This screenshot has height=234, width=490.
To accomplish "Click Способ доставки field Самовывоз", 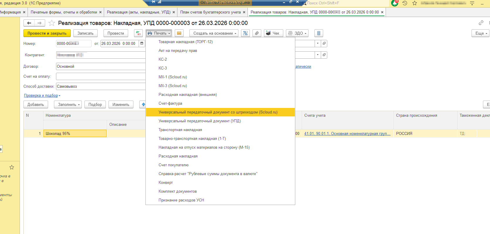I will coord(101,86).
